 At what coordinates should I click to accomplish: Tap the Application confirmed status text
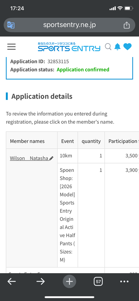coord(83,70)
